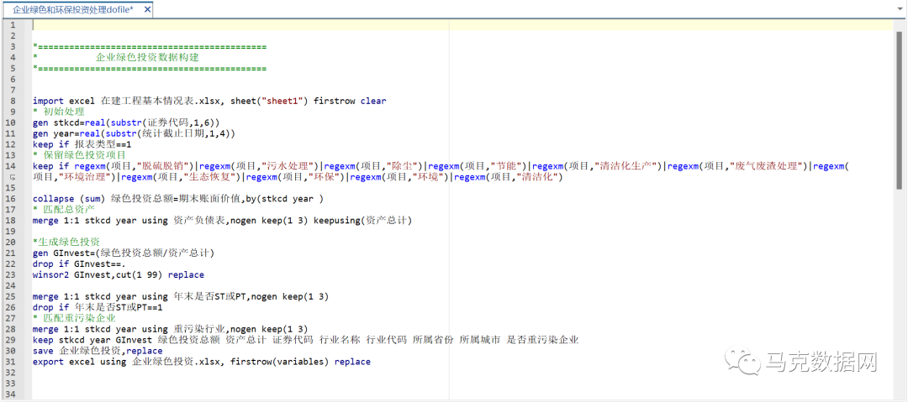Click the comment '* 初始处理'
The height and width of the screenshot is (402, 908).
tap(59, 112)
